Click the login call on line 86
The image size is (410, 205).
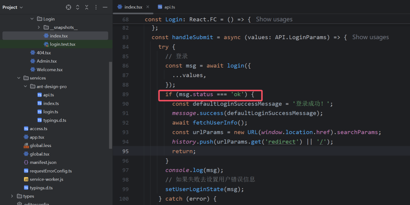pos(235,66)
